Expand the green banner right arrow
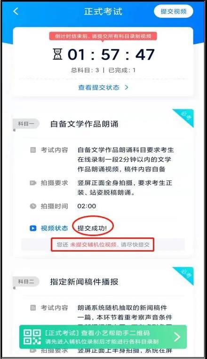207x359 pixels. [x=177, y=337]
